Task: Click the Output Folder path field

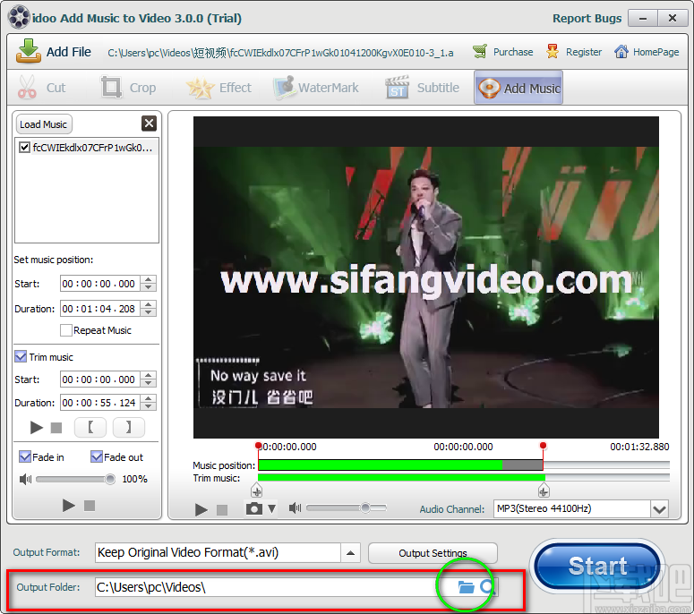Action: (x=274, y=587)
